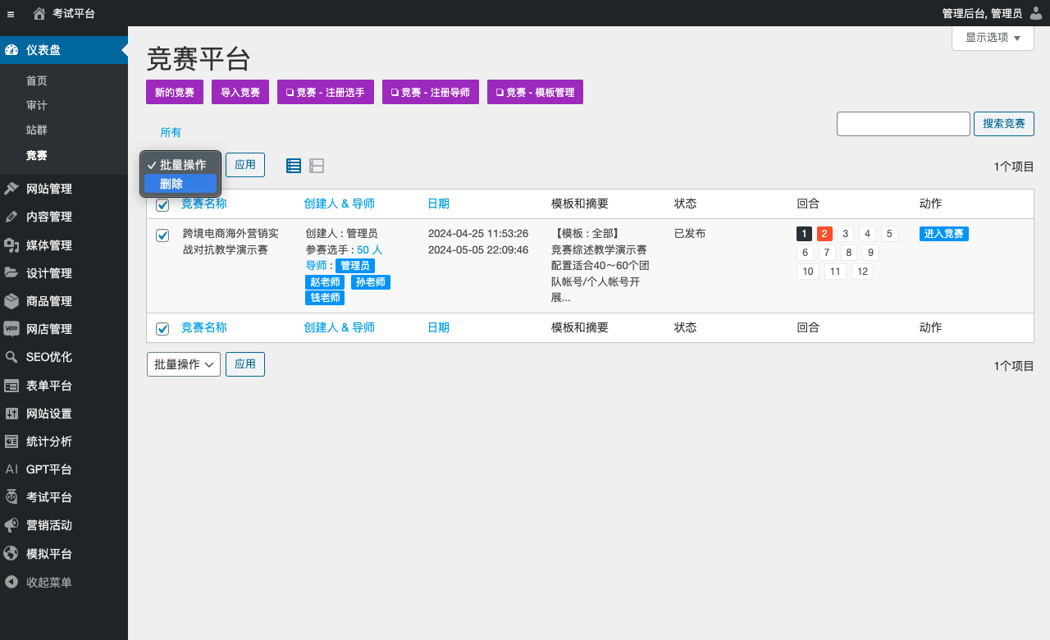Viewport: 1050px width, 640px height.
Task: Open the bottom 批量操作 dropdown
Action: (184, 364)
